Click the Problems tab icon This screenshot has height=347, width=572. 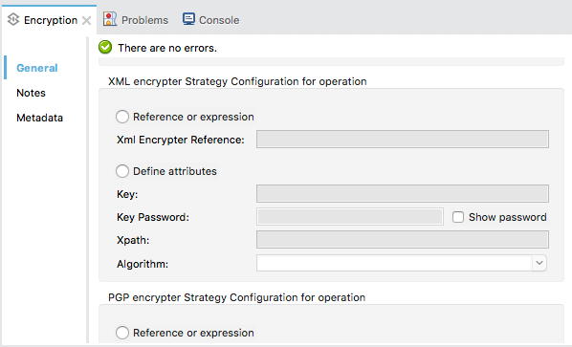tap(109, 19)
